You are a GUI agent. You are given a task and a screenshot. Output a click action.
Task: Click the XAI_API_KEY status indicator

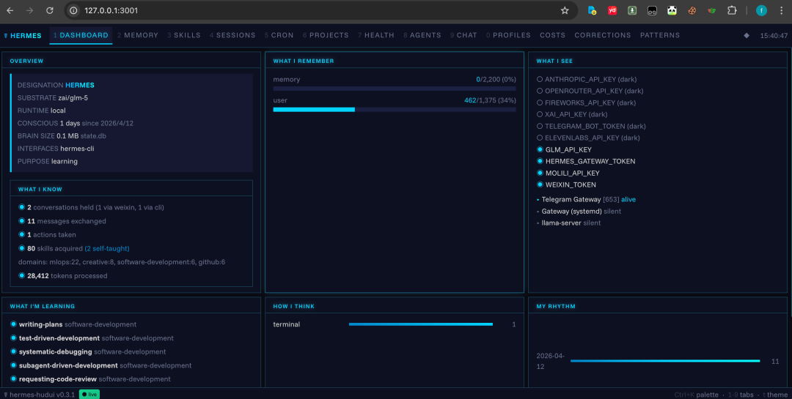pos(540,114)
